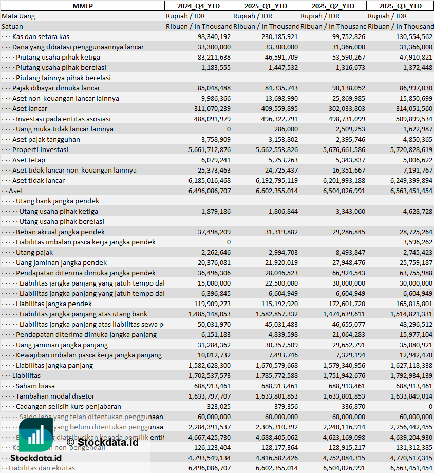Click the cell with value 15,000,000
Viewport: 434px width, 473px height.
(214, 283)
